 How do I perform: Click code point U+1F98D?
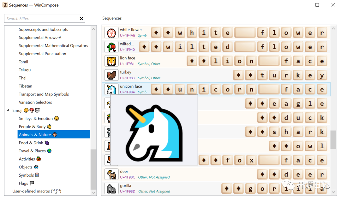[x=128, y=191]
